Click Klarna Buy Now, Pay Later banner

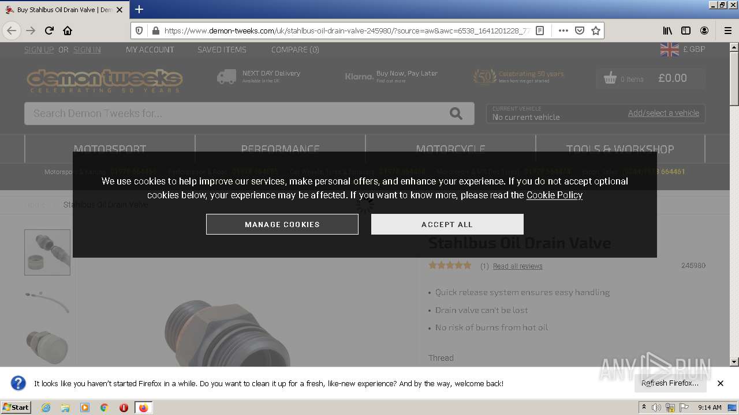point(391,76)
